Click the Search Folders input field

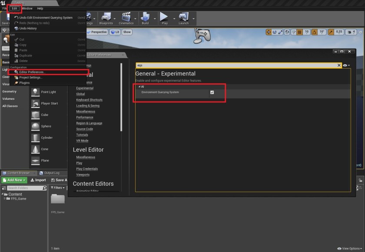click(24, 188)
